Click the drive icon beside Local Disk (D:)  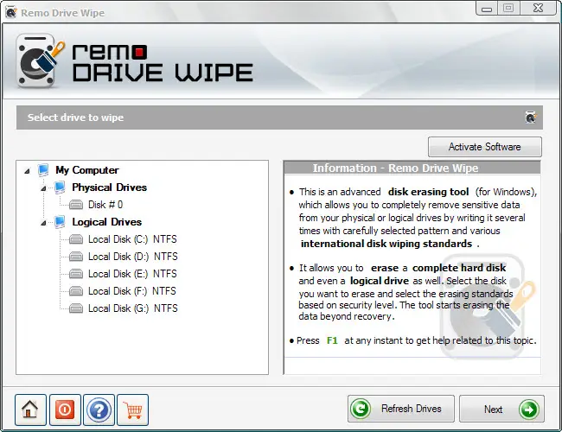point(76,257)
